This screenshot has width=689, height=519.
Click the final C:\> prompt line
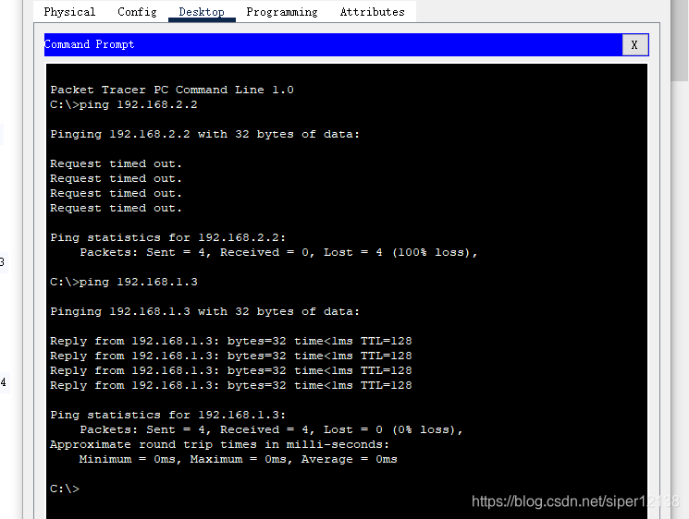[65, 489]
